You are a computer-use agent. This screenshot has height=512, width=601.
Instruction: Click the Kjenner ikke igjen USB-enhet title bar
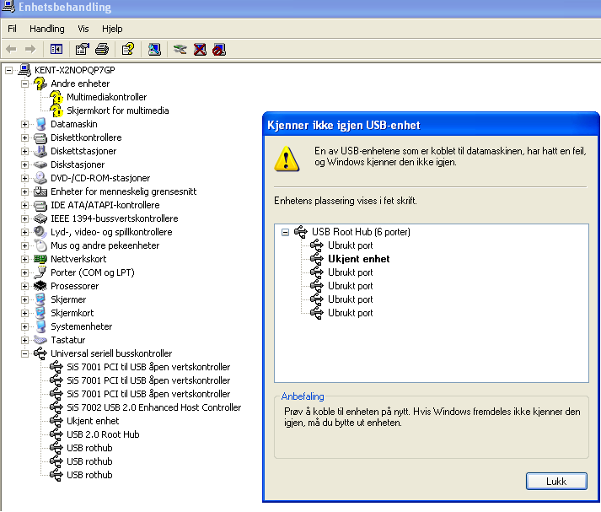coord(431,125)
